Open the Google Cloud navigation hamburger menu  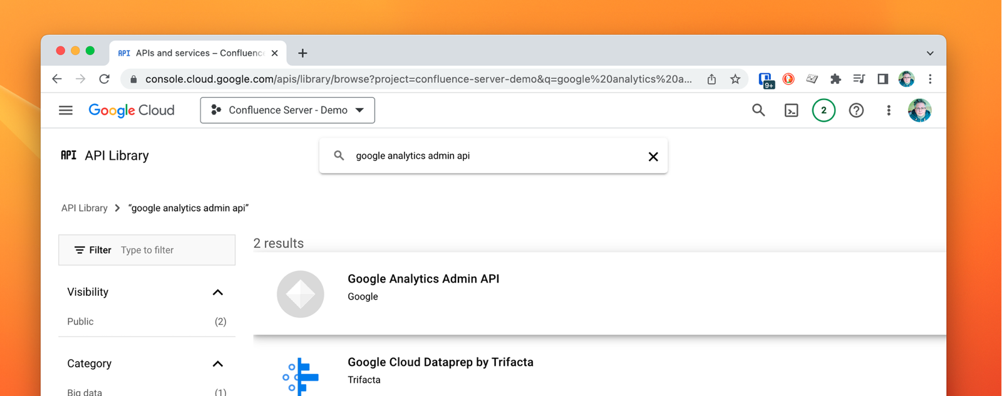pos(66,110)
